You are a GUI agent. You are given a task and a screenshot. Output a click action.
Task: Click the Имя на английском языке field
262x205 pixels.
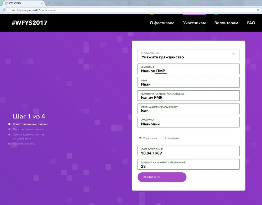[188, 109]
